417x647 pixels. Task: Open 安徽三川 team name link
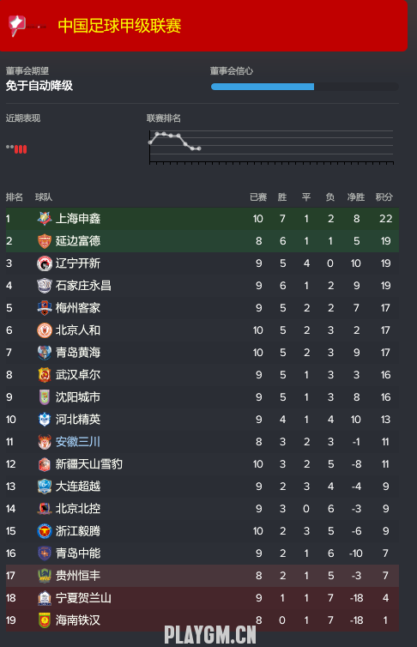tap(78, 442)
